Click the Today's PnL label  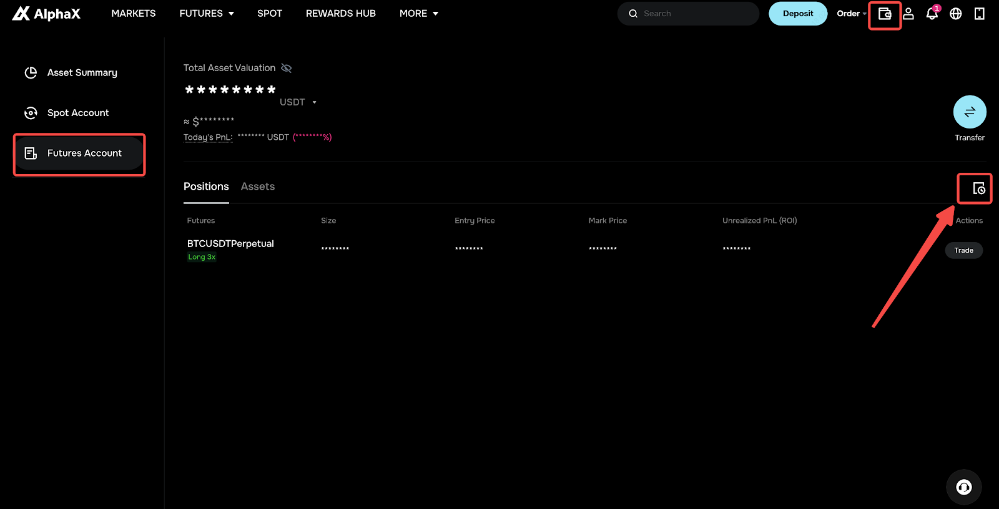(x=208, y=137)
